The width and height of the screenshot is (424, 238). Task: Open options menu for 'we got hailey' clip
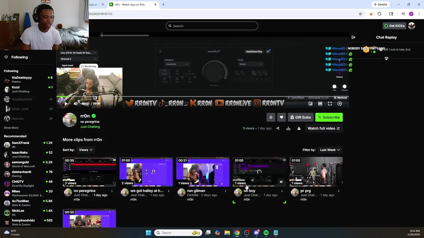169,191
